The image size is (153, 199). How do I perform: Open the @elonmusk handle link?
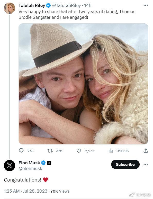tap(30, 168)
